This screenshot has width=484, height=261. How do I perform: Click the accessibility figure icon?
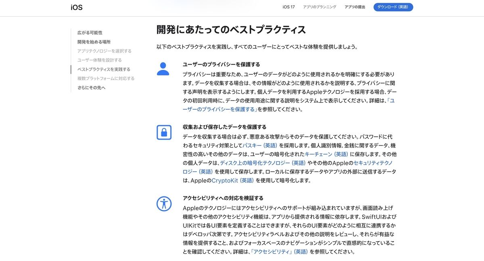[164, 204]
